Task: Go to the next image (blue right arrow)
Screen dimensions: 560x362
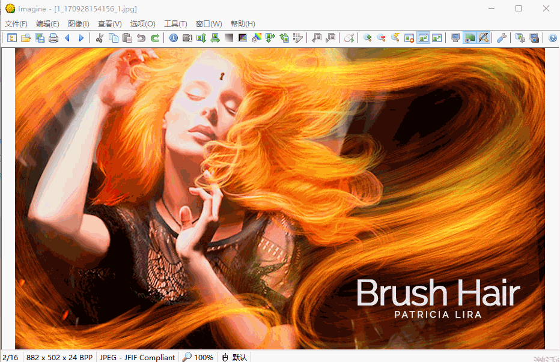Action: [x=81, y=38]
